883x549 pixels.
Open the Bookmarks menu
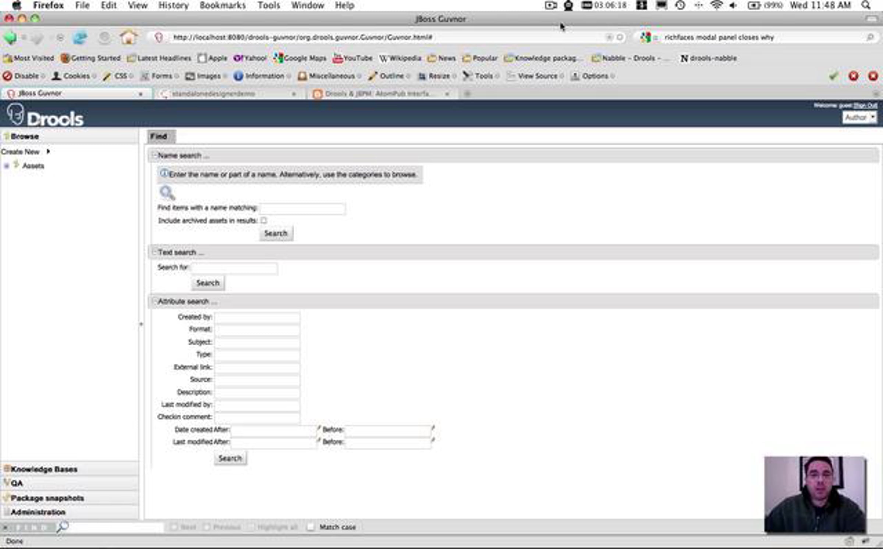(222, 5)
